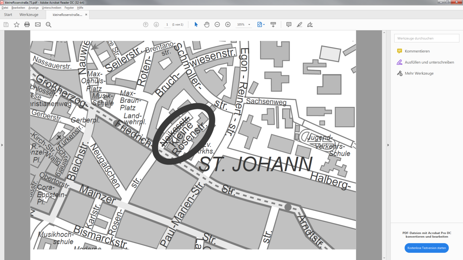Send the file by email envelope icon

point(38,24)
